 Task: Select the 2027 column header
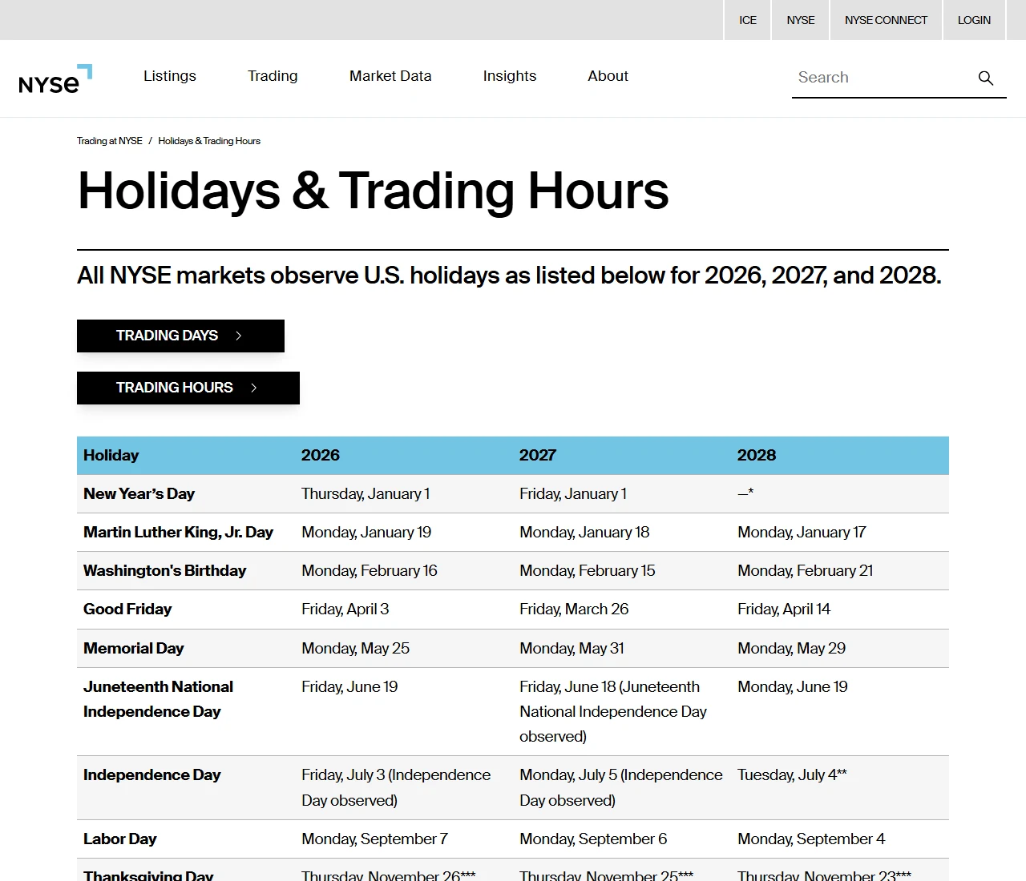538,455
